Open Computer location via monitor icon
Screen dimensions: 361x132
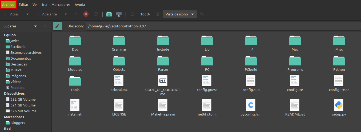pos(119,14)
